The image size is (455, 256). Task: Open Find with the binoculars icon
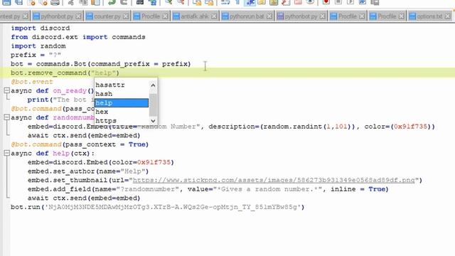(x=140, y=2)
